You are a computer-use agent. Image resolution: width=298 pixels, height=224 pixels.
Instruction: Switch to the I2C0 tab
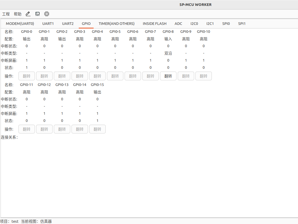194,24
